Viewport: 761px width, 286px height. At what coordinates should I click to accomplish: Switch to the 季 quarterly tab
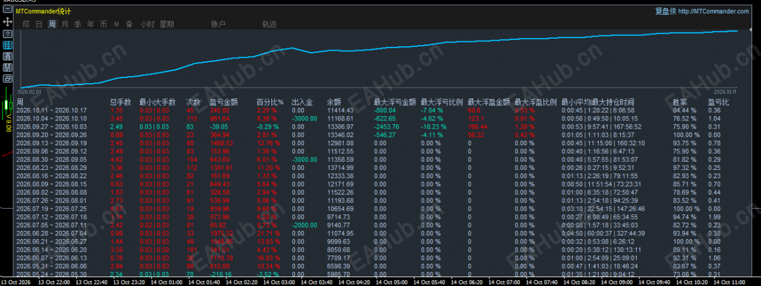coord(77,24)
